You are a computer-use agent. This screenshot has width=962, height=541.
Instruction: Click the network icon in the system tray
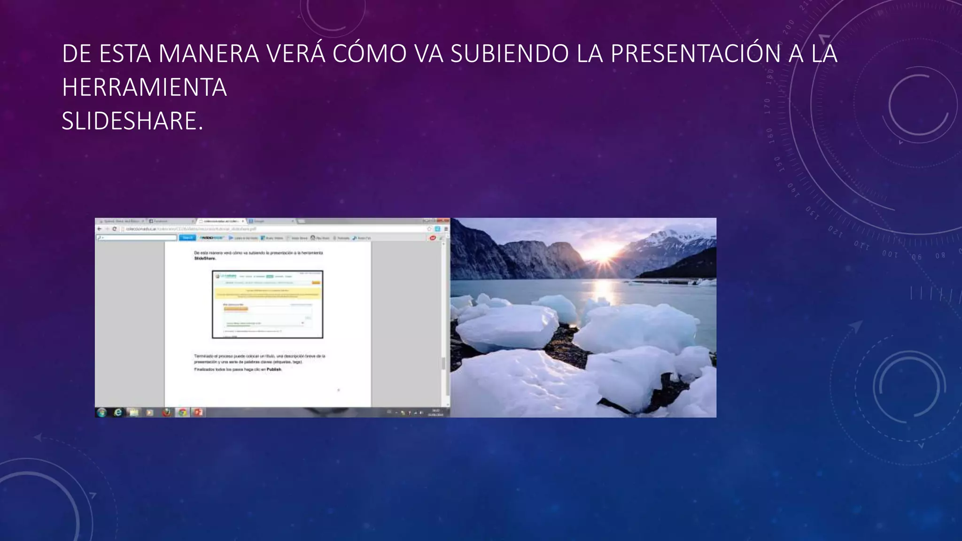point(416,412)
